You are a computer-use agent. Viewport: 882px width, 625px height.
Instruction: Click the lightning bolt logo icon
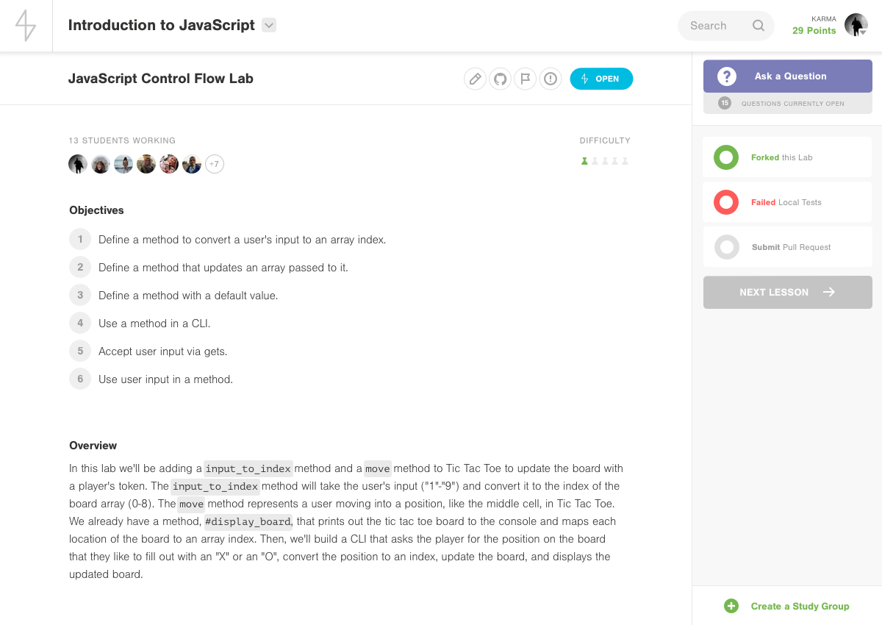(x=26, y=26)
